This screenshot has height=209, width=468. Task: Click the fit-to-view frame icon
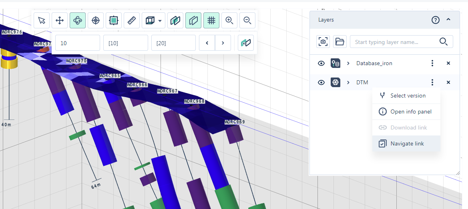point(114,20)
